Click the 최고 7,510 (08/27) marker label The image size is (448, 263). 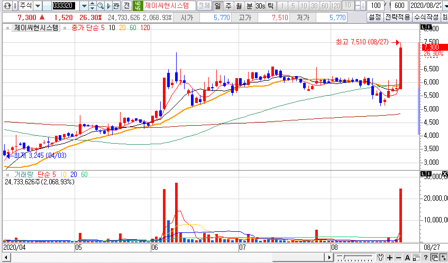pos(362,42)
